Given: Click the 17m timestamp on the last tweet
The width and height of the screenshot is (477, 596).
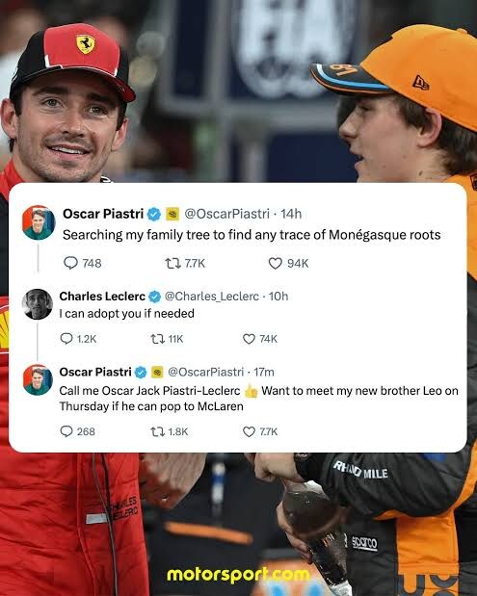Looking at the screenshot, I should pos(264,372).
